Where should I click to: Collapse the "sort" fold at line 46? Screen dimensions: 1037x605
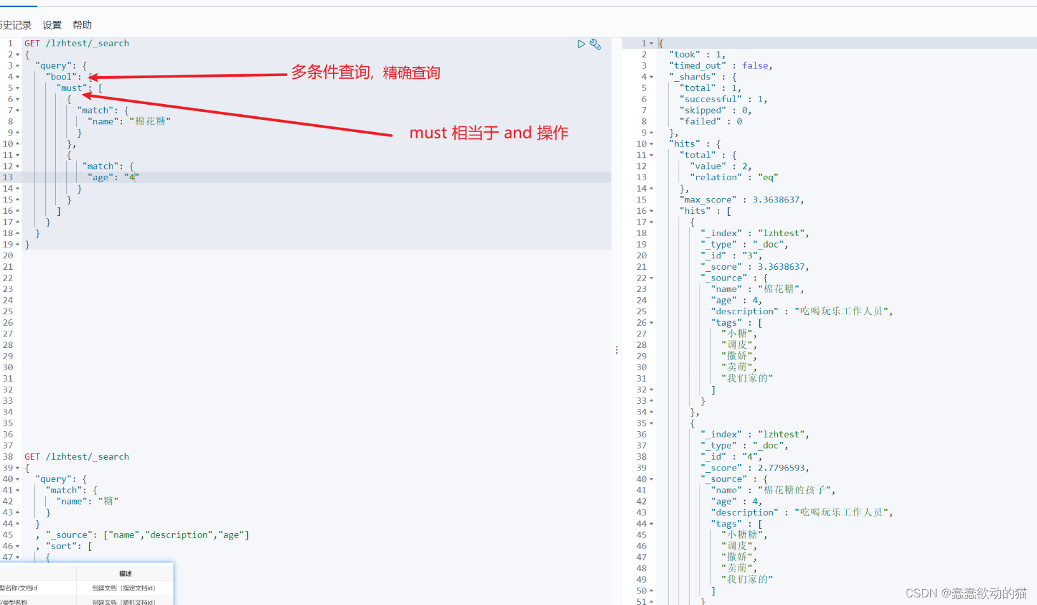[18, 547]
